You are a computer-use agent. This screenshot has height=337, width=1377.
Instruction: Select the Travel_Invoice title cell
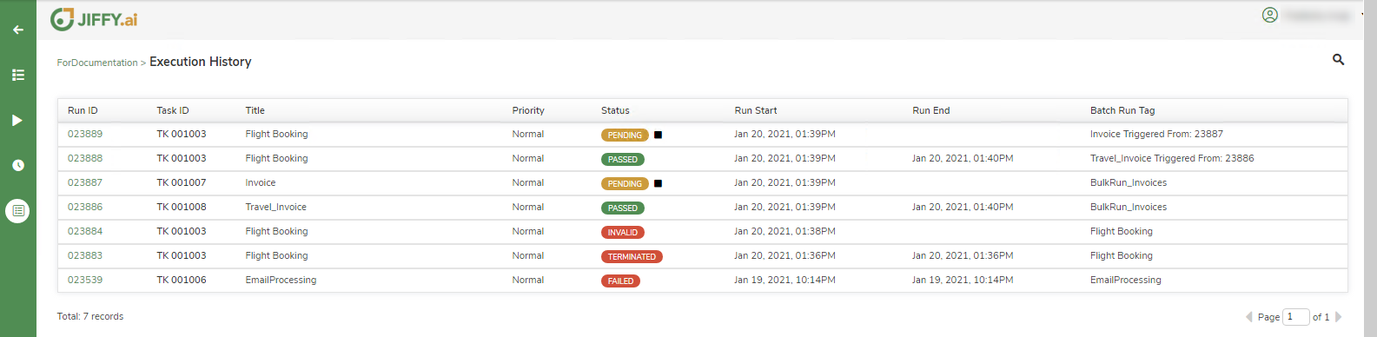[x=275, y=207]
